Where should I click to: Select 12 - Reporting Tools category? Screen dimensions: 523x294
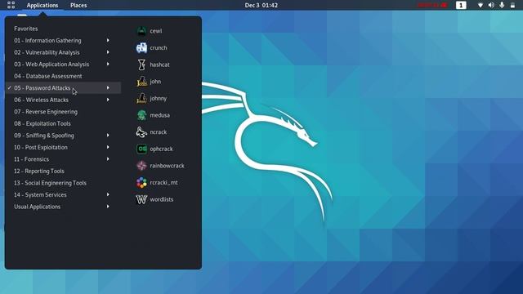[39, 171]
